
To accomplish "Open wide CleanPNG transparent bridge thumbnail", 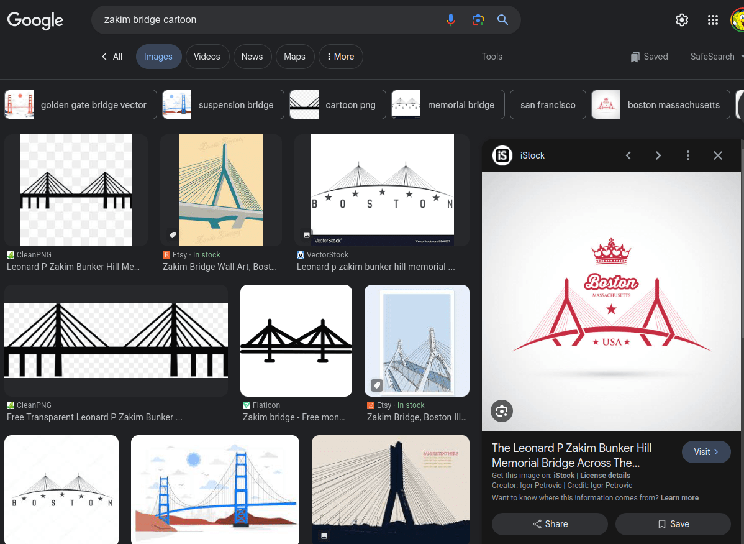I will (x=116, y=341).
